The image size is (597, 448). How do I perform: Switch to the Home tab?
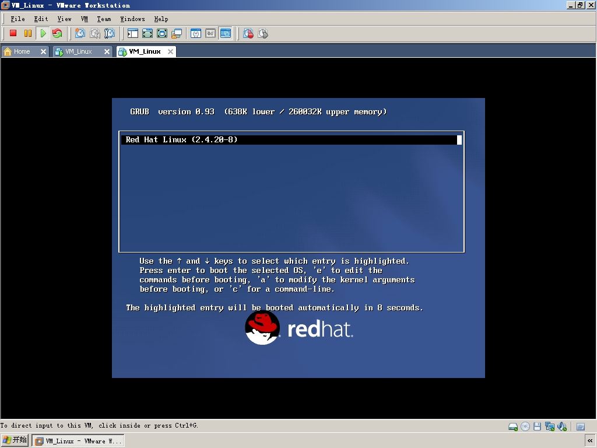point(22,51)
